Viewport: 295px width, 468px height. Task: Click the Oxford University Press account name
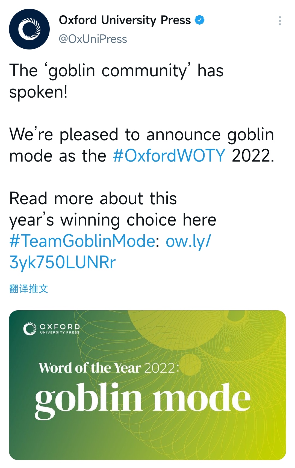click(x=125, y=20)
